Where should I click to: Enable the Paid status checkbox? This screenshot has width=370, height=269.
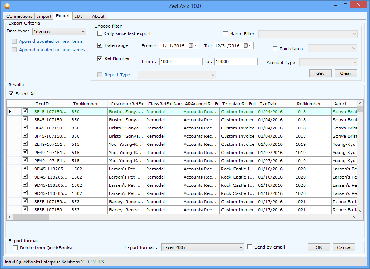coord(275,49)
